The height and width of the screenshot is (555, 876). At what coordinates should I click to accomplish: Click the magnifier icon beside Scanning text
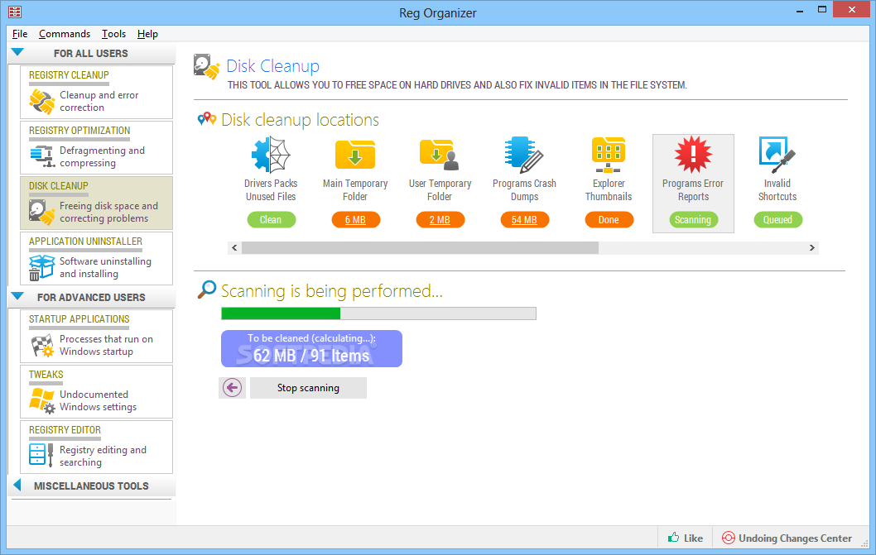point(207,289)
